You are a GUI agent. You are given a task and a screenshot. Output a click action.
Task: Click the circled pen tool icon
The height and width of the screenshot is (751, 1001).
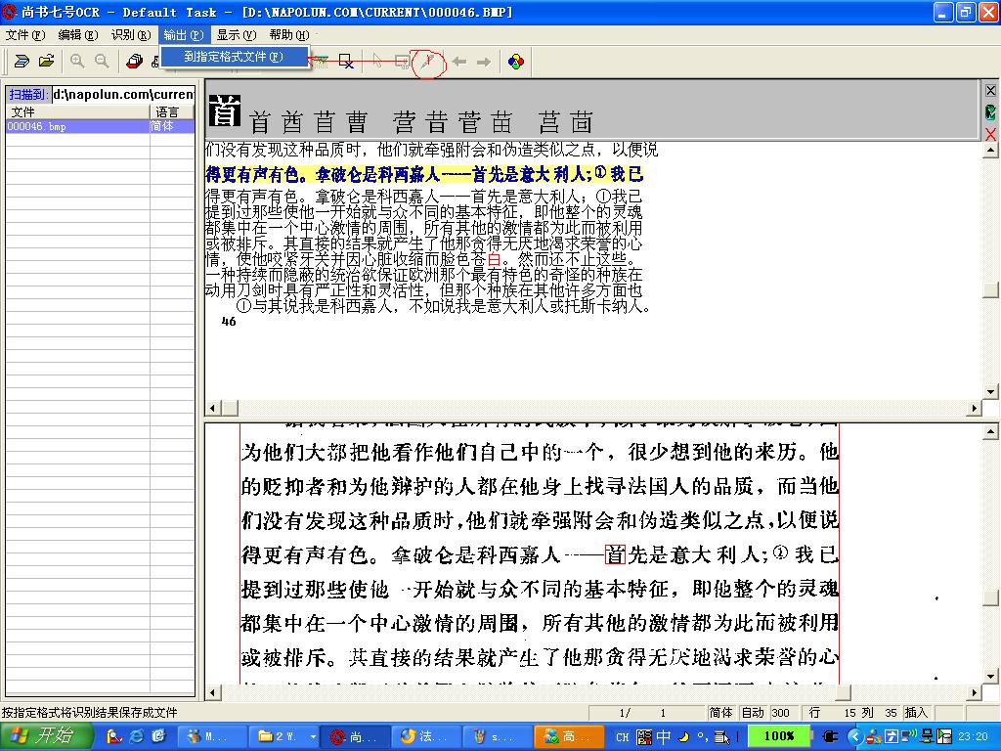(428, 62)
